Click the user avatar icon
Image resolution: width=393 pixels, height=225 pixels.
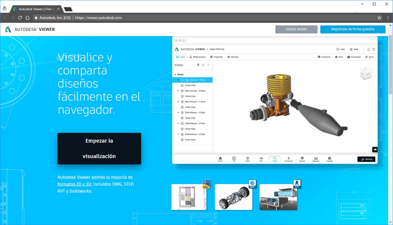[x=368, y=49]
